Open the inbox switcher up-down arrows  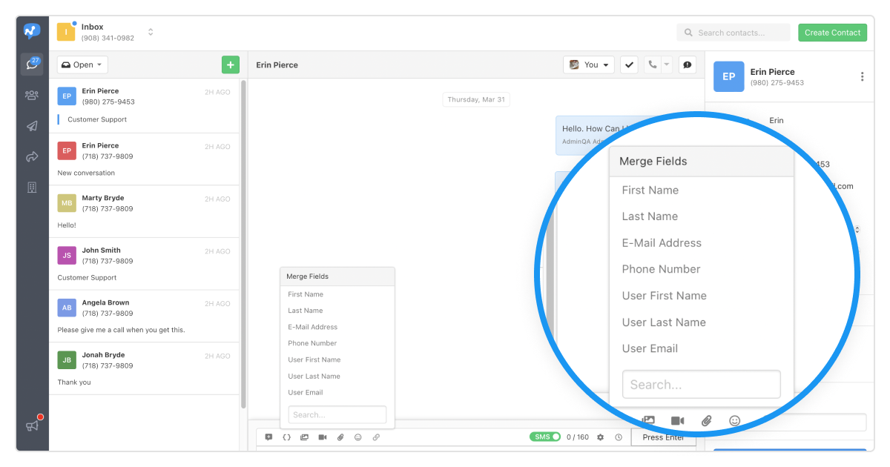click(151, 32)
